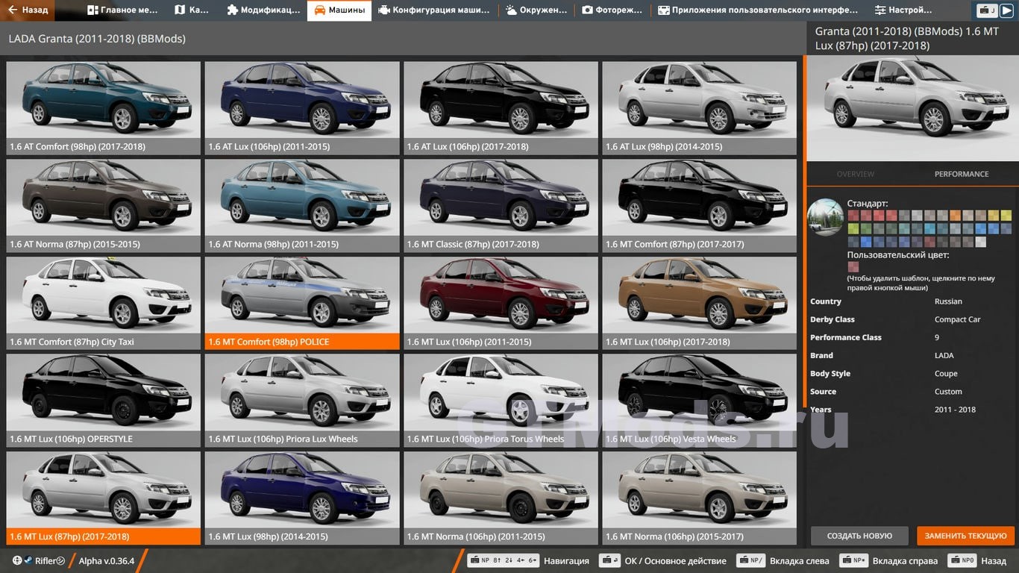Select the 1.6 MT Classic (87hp) configuration
Image resolution: width=1019 pixels, height=573 pixels.
point(501,206)
